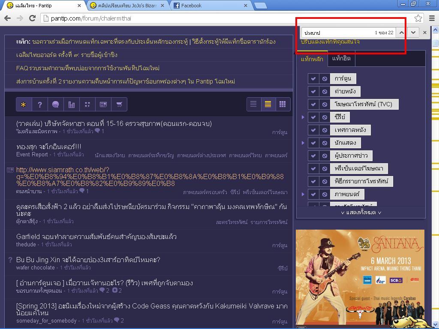Viewport: 439px width, 329px height.
Task: Expand the นักแสดง tag subcategories
Action: coord(303,143)
